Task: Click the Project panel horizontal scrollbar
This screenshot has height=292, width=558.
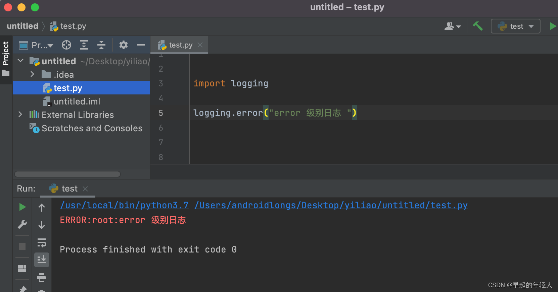Action: [x=67, y=174]
